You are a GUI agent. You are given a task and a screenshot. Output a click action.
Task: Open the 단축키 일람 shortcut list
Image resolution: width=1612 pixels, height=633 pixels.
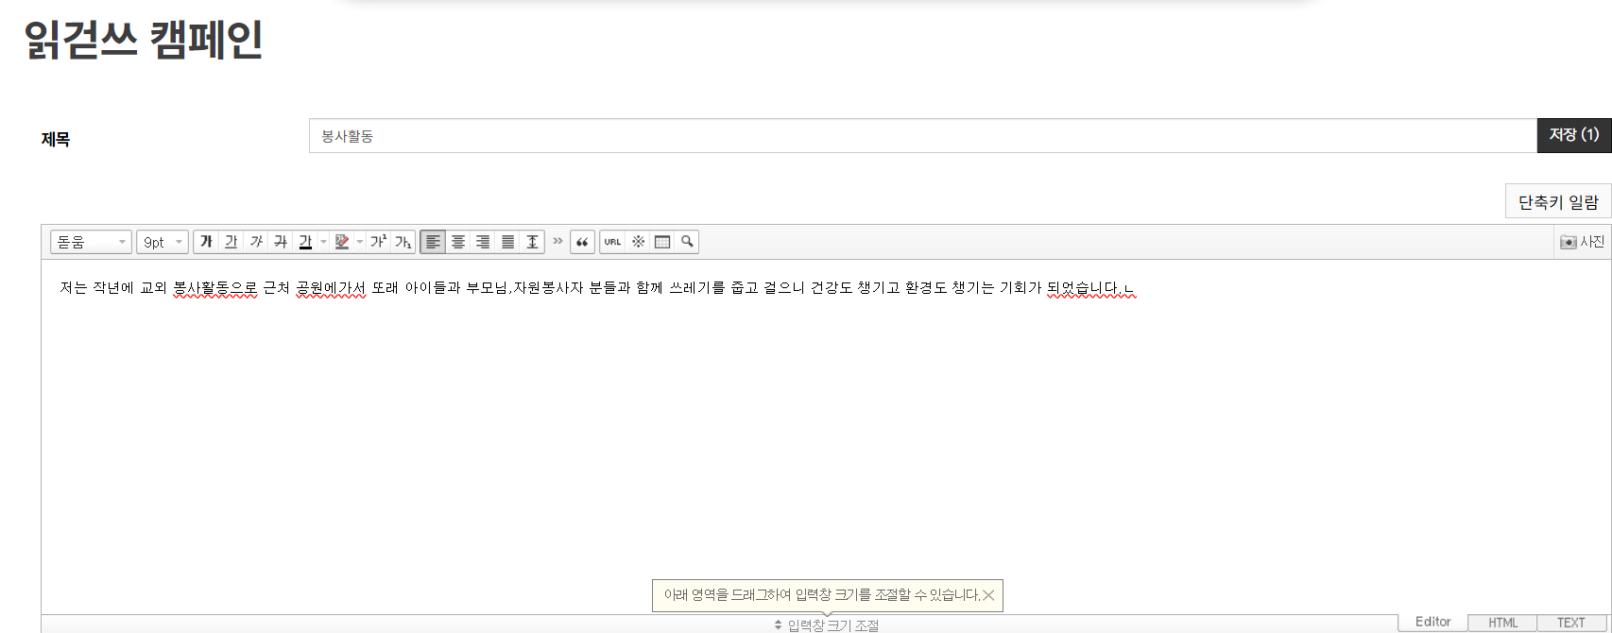coord(1557,202)
